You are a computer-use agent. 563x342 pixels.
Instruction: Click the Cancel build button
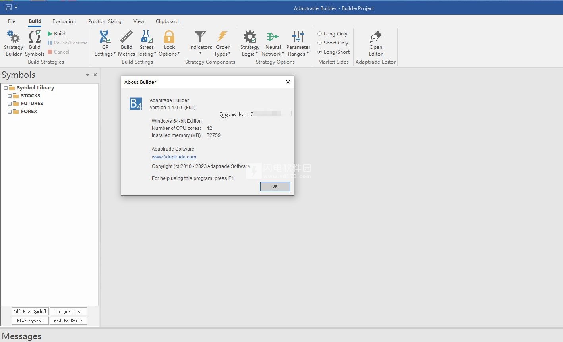58,52
